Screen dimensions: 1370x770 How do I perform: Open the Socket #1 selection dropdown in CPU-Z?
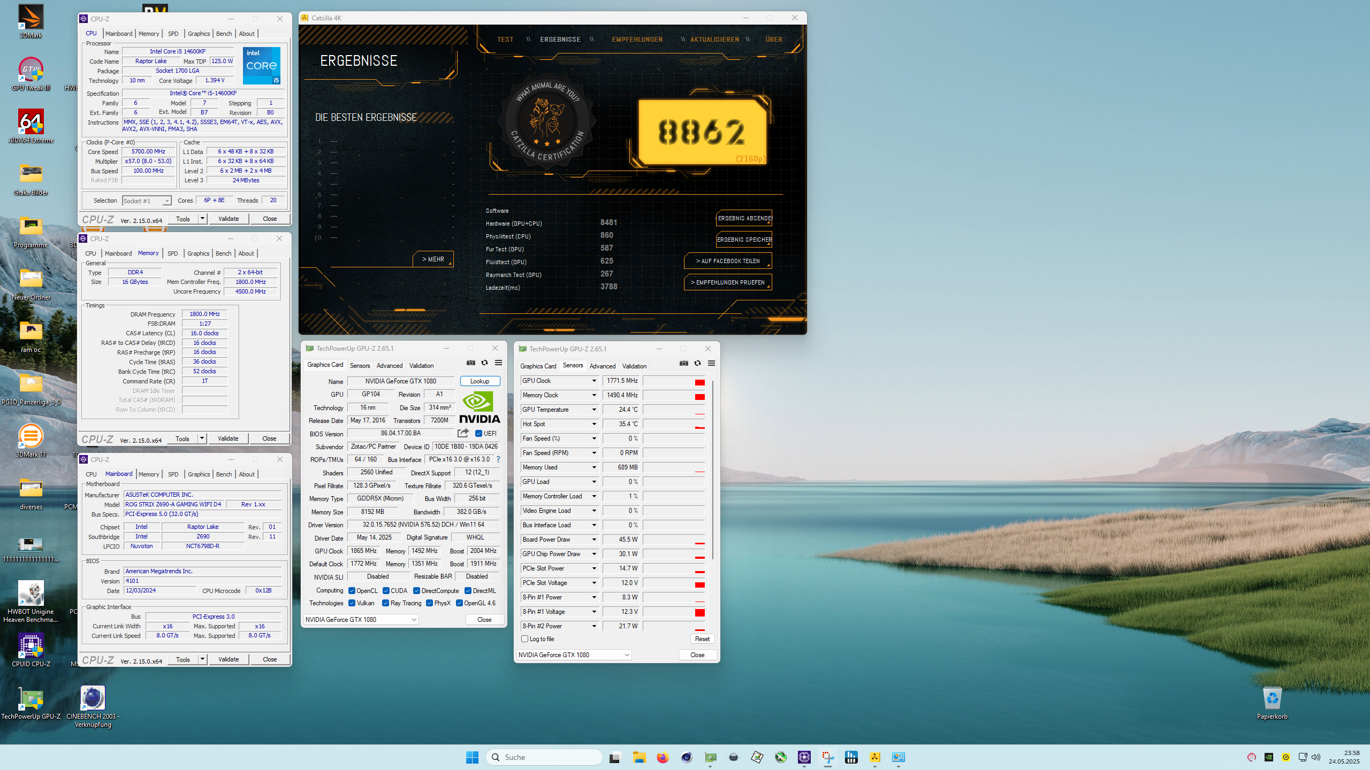[x=147, y=201]
